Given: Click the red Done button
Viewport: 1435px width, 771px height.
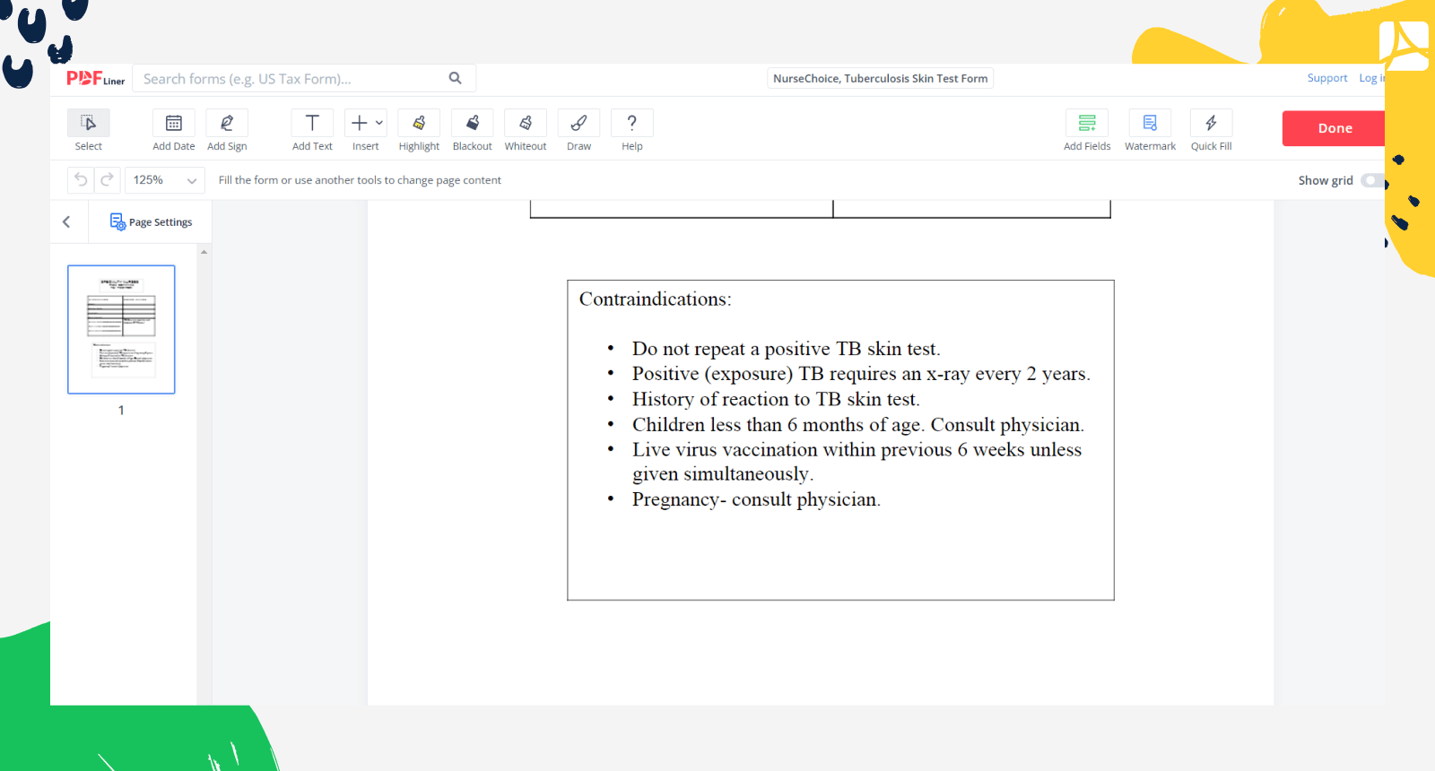Looking at the screenshot, I should [x=1334, y=128].
